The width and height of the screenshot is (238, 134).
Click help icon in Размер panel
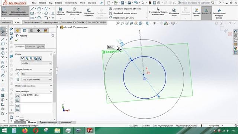[x=53, y=36]
